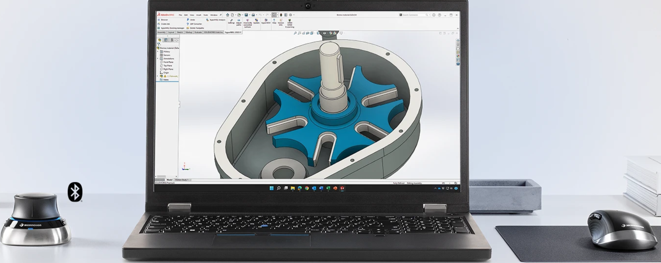Click the Create Job button
Image resolution: width=661 pixels, height=263 pixels.
tap(165, 24)
